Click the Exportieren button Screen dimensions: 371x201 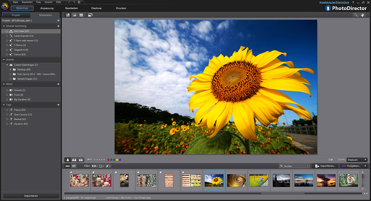[325, 166]
